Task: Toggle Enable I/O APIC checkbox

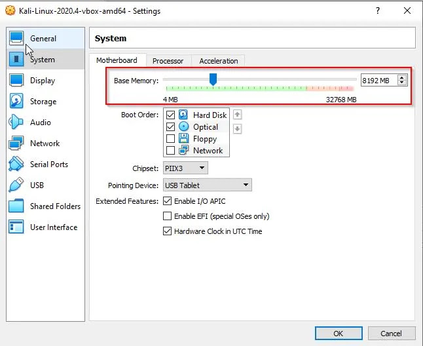Action: 167,201
